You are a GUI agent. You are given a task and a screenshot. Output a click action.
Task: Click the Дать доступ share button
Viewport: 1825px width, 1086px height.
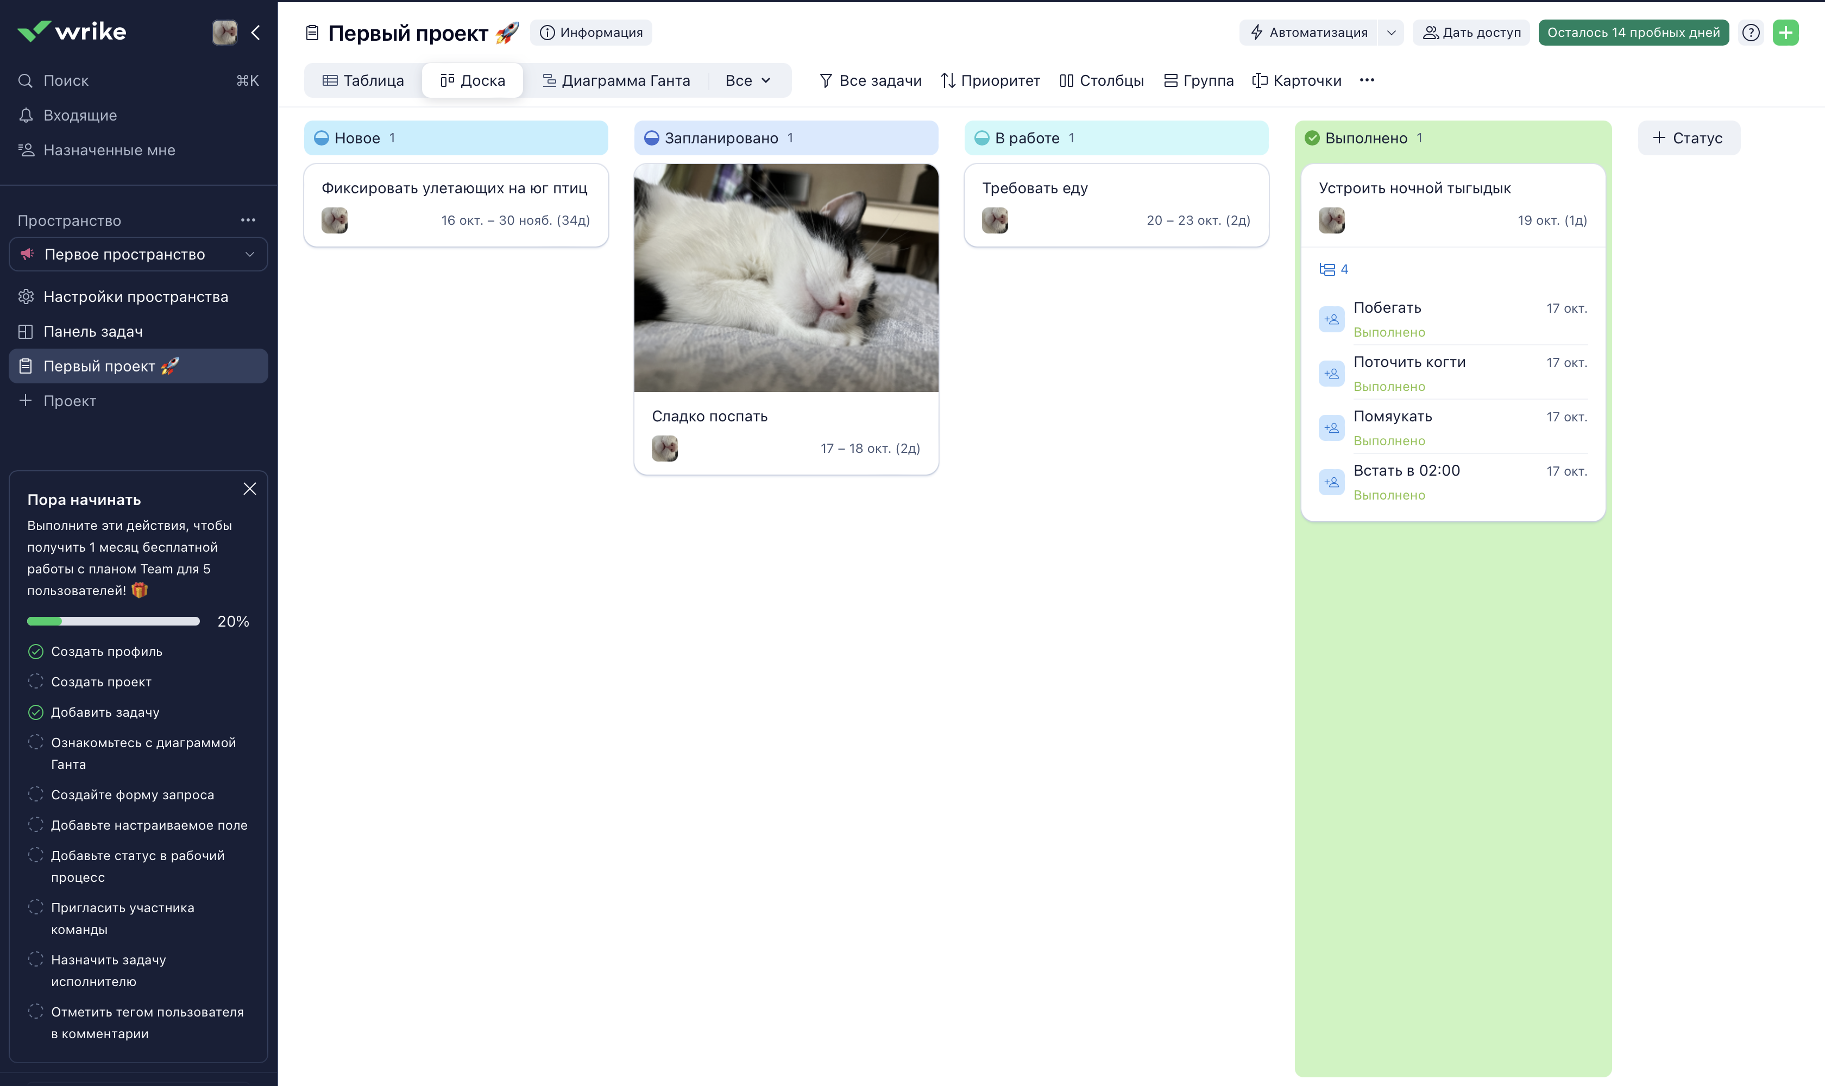[1471, 32]
